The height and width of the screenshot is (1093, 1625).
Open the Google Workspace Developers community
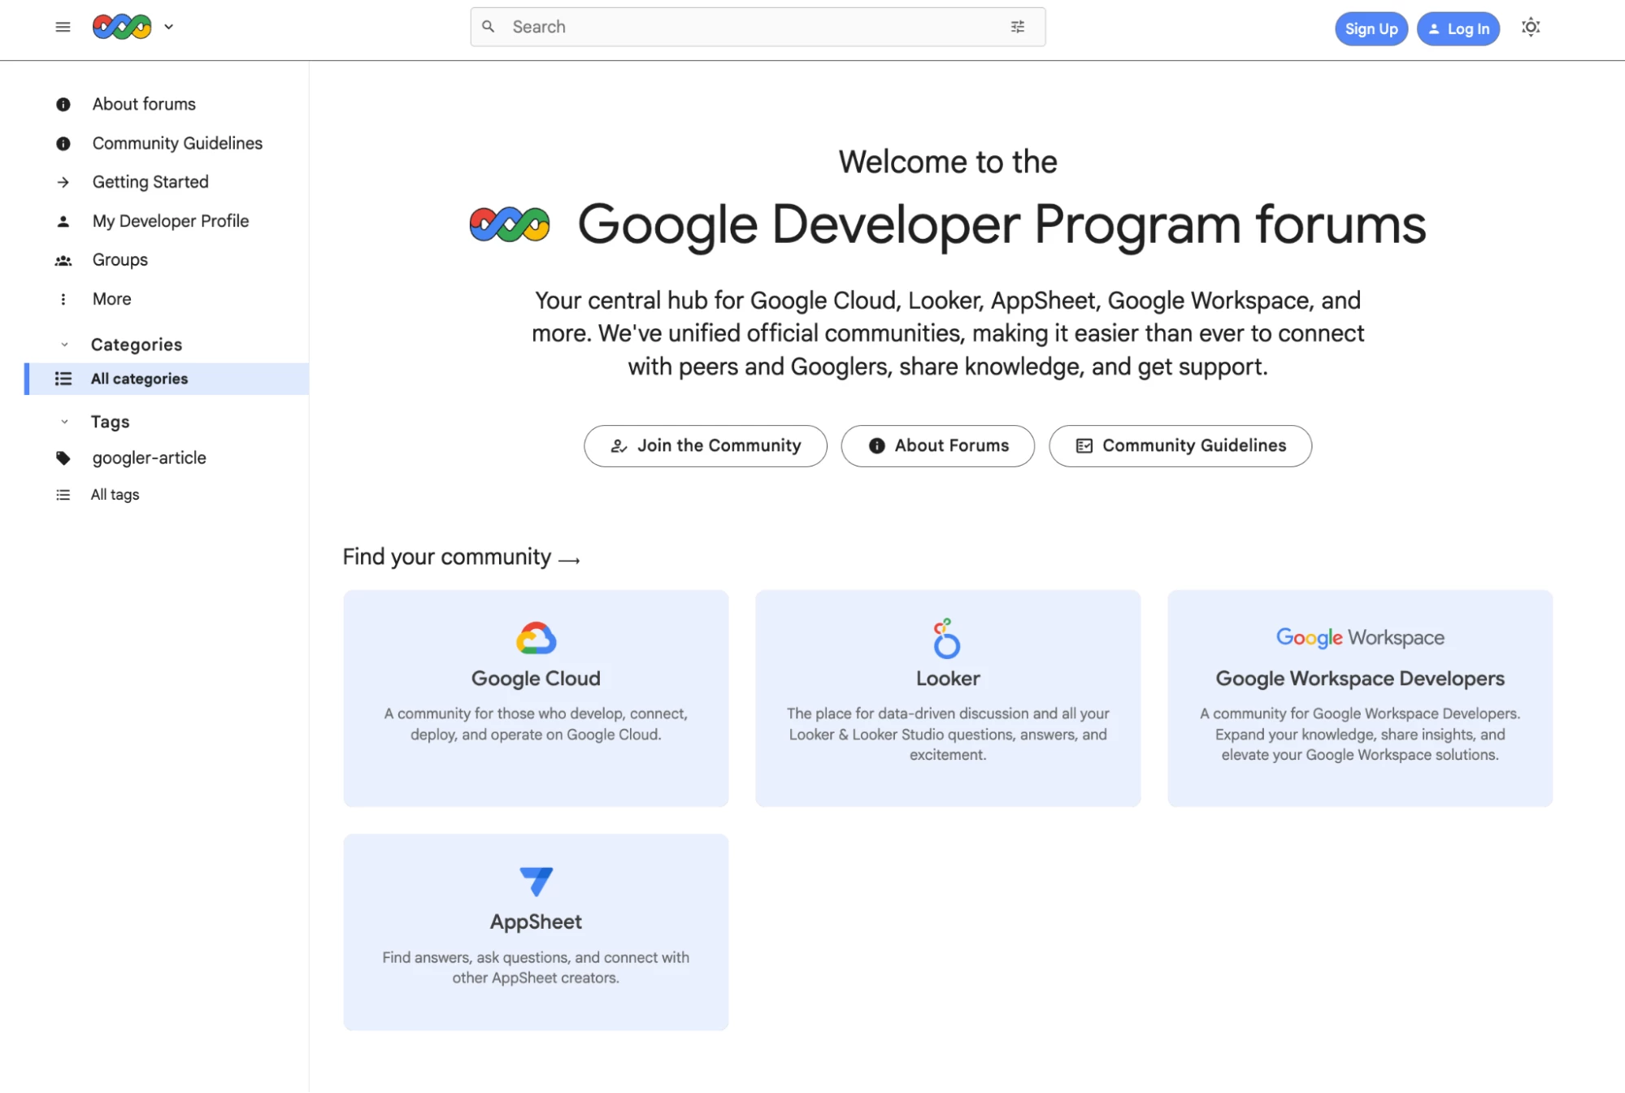coord(1358,699)
